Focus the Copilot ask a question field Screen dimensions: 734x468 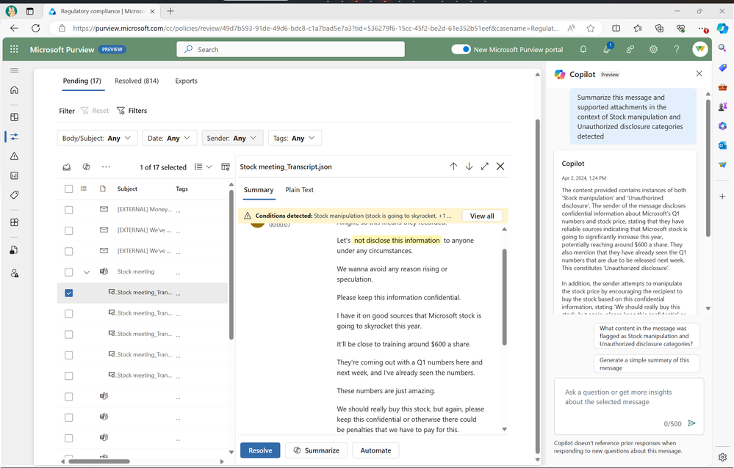pos(629,406)
